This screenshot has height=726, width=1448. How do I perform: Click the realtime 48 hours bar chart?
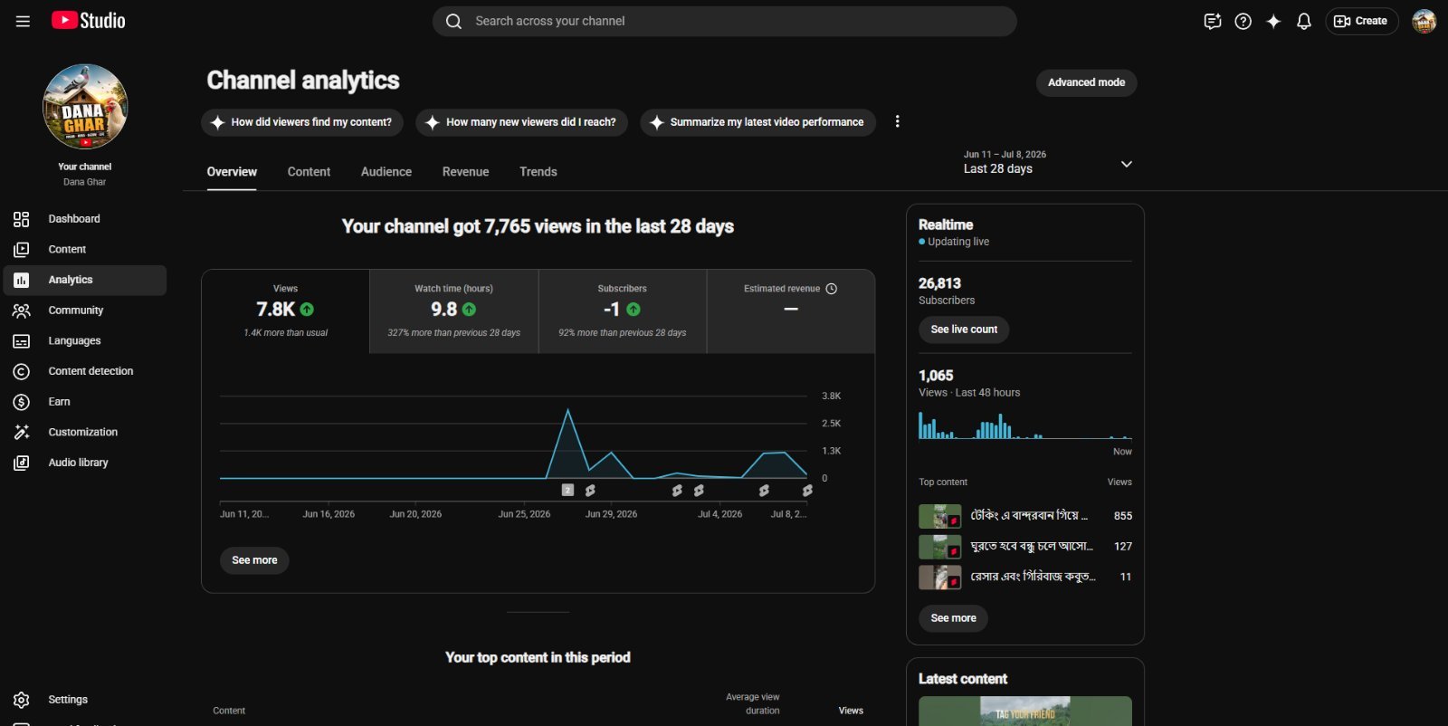[x=1025, y=425]
